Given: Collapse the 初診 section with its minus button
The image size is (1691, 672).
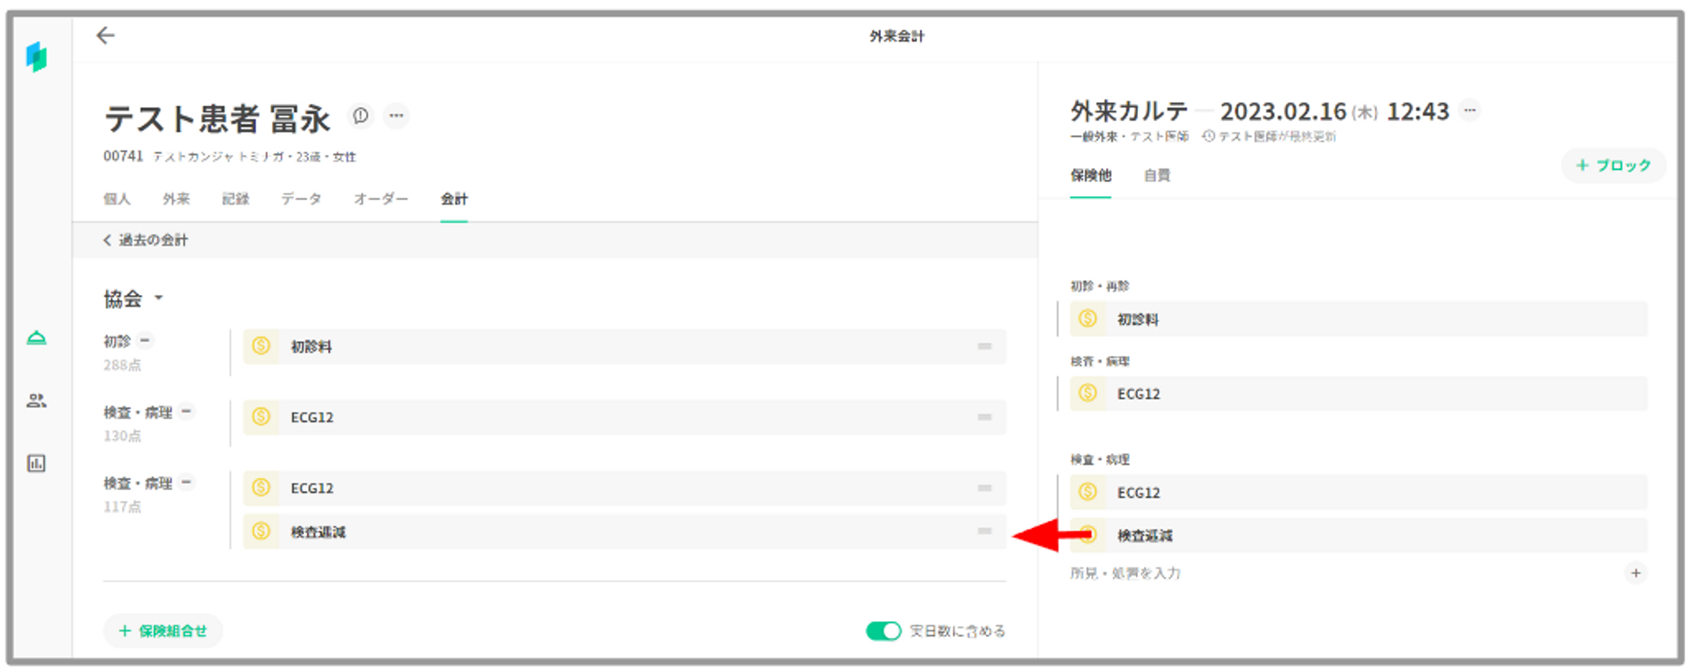Looking at the screenshot, I should (x=145, y=341).
